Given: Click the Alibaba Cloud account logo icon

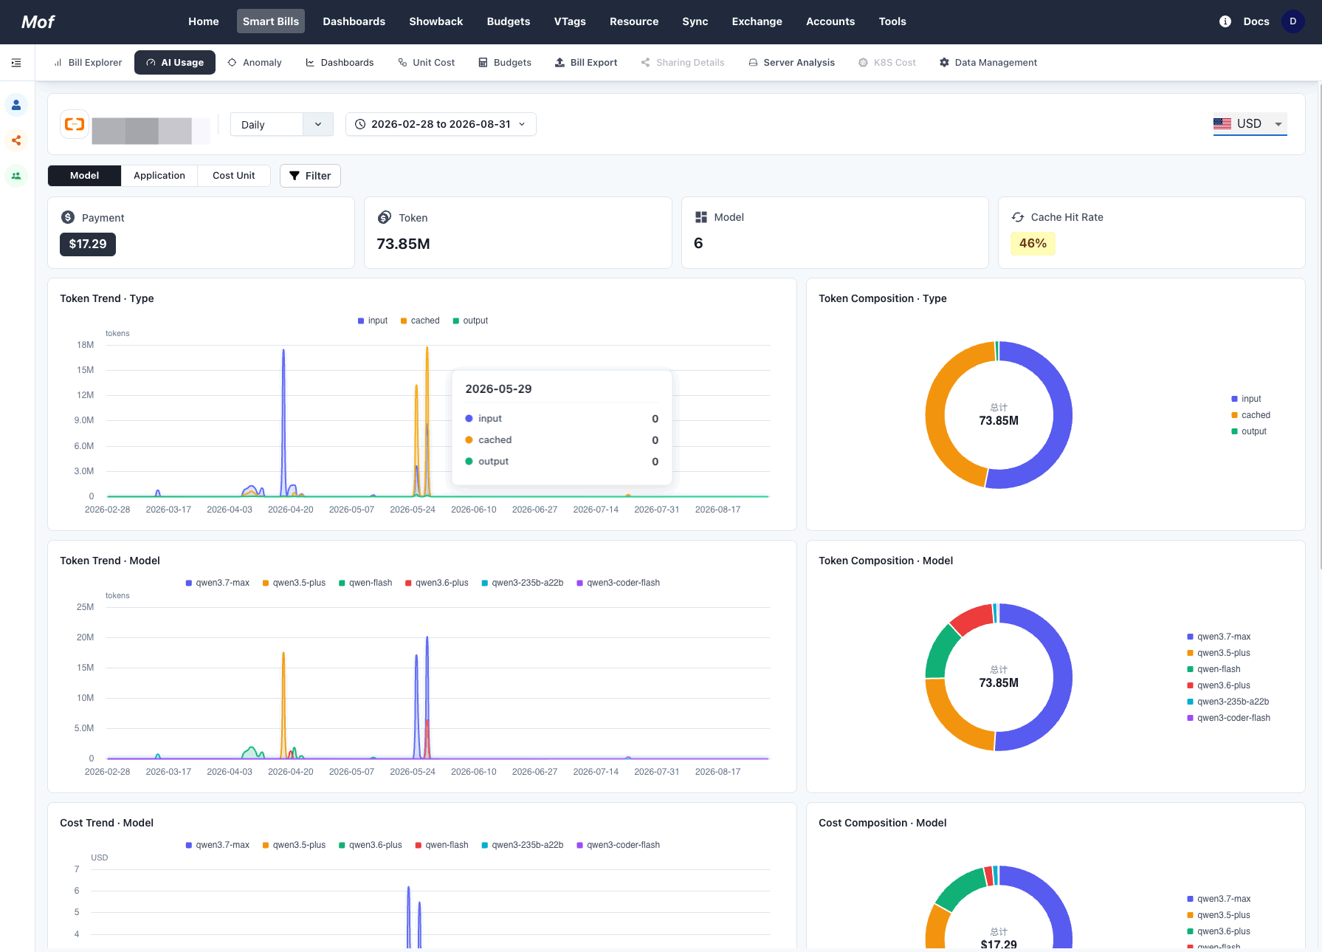Looking at the screenshot, I should [75, 124].
